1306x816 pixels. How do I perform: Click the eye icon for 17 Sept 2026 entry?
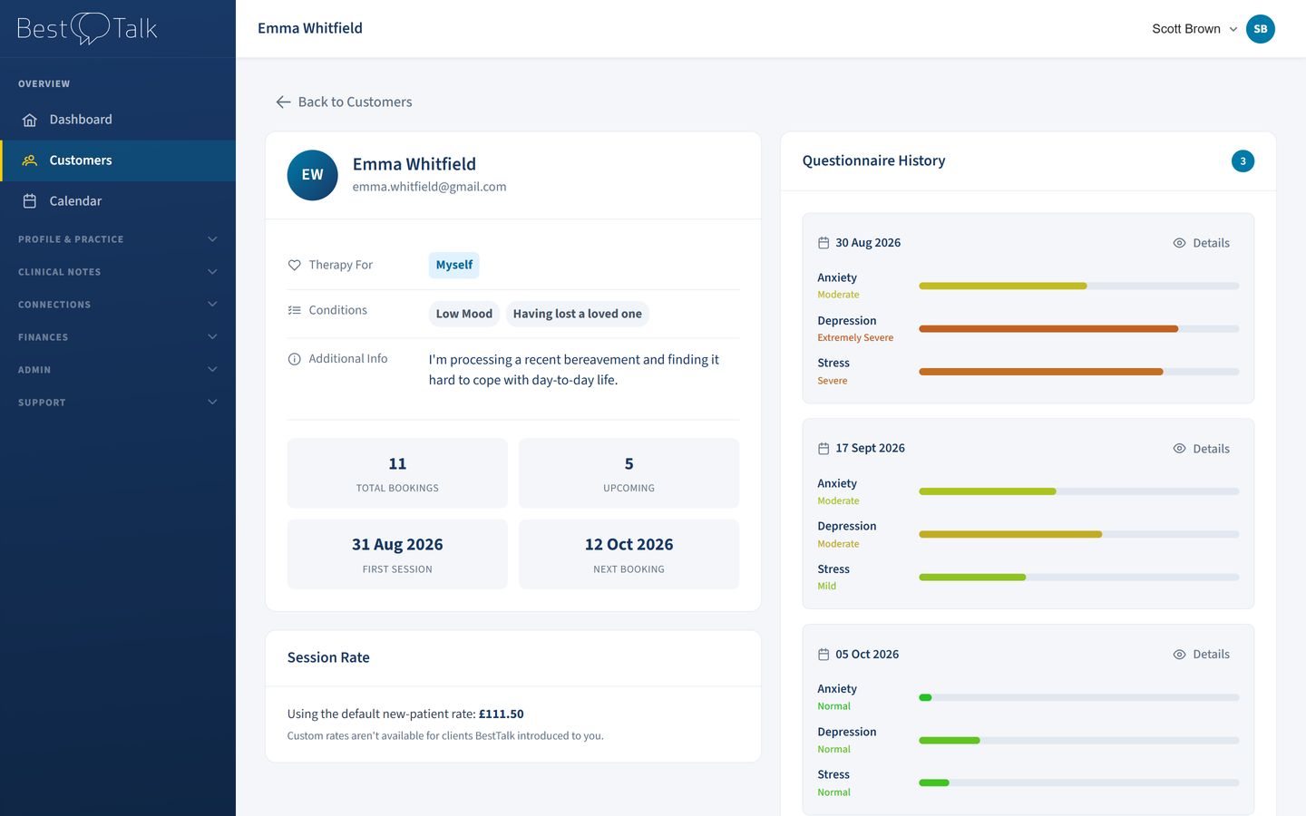click(1179, 449)
